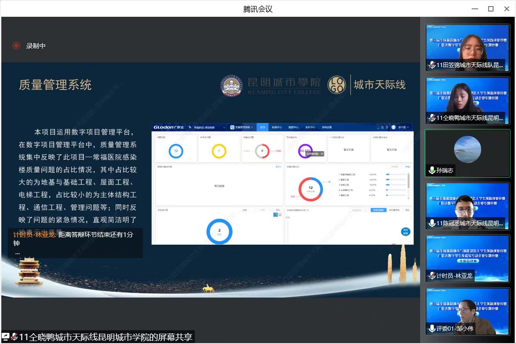Click the muted microphone icon of 11仝晓鸭 thumbnail
Viewport: 516px width, 344px height.
click(x=432, y=118)
